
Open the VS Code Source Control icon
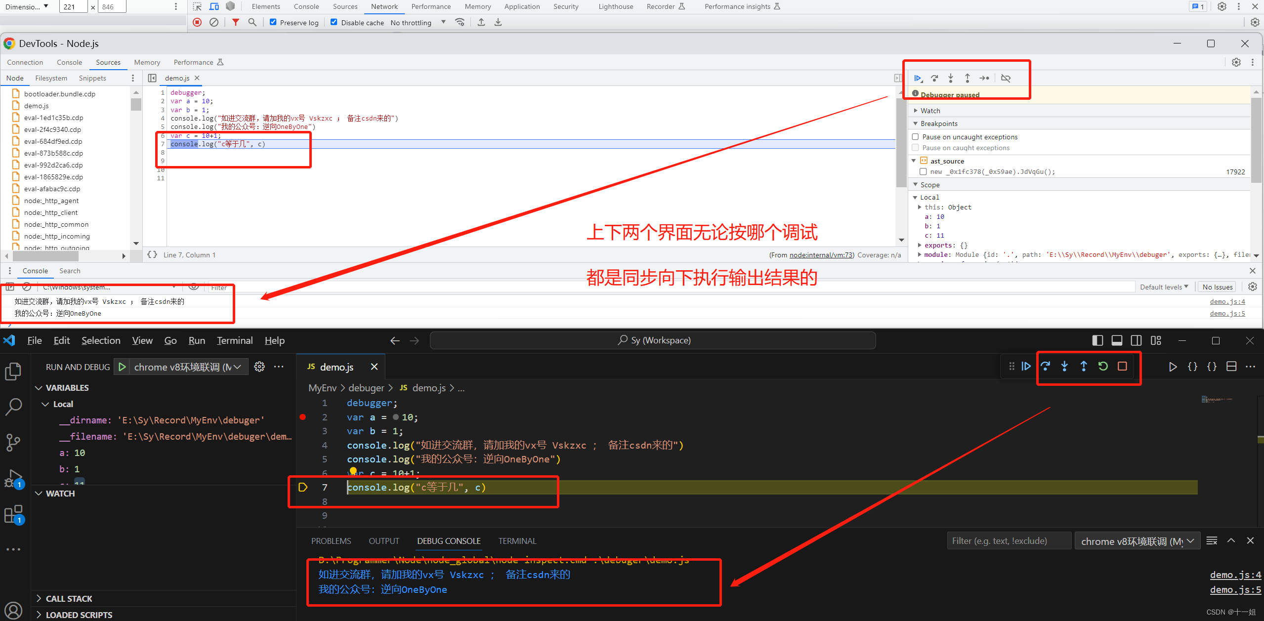[13, 442]
